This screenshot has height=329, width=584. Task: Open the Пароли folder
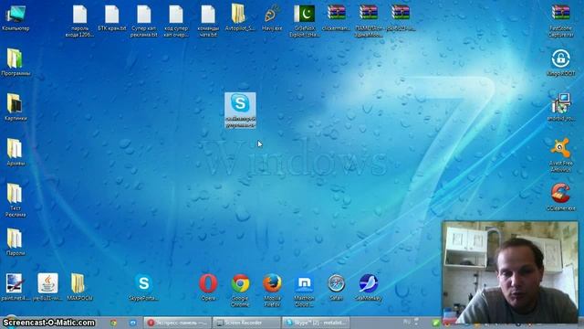pos(16,242)
